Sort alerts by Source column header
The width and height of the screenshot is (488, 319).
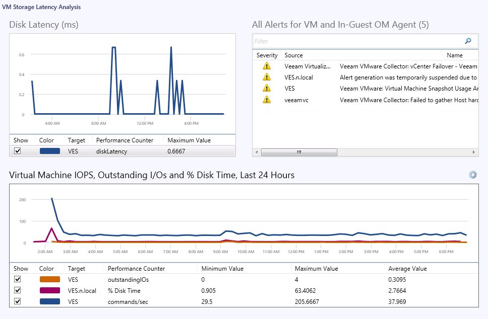point(293,55)
